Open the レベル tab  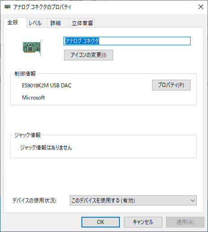coord(35,23)
